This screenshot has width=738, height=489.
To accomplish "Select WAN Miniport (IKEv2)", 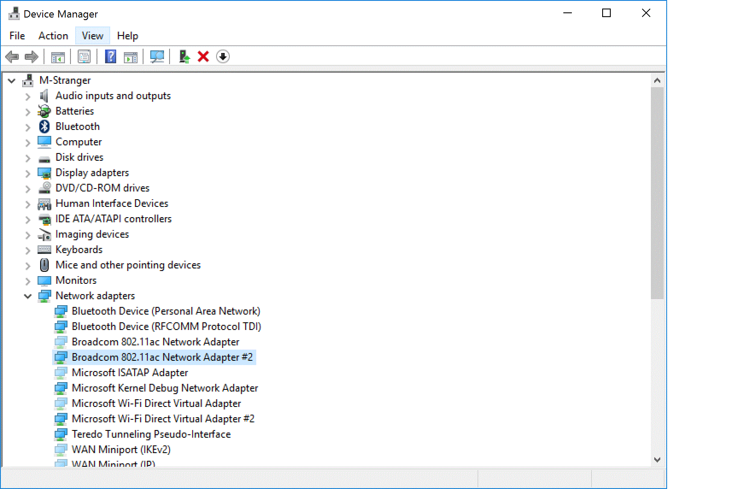I will 121,450.
